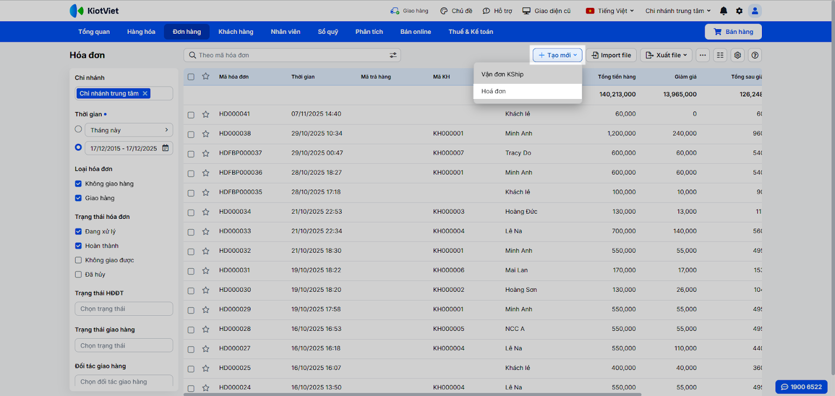Click the Bán hàng button
This screenshot has width=835, height=396.
[x=733, y=32]
